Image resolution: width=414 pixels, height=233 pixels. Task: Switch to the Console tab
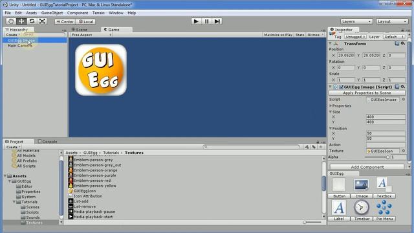(x=47, y=142)
